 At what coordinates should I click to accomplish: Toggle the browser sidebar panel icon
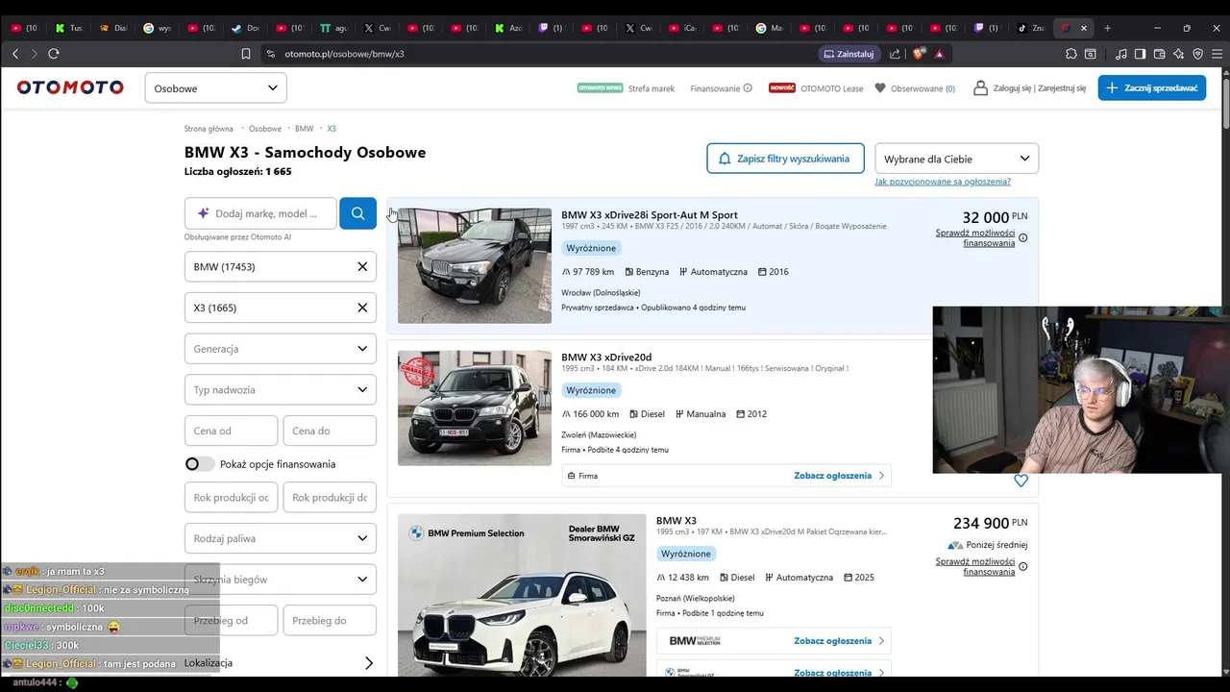point(1140,54)
